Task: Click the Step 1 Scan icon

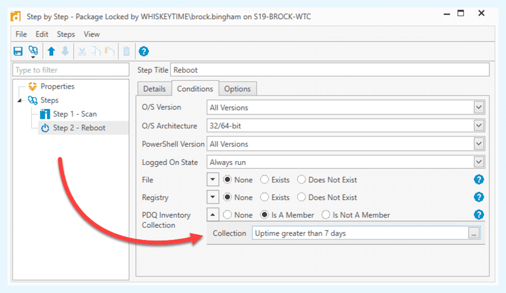Action: click(x=45, y=114)
